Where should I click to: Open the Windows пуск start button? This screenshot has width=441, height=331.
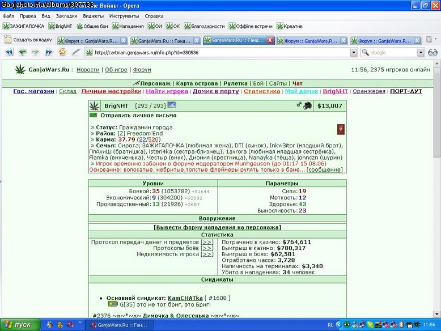point(20,325)
